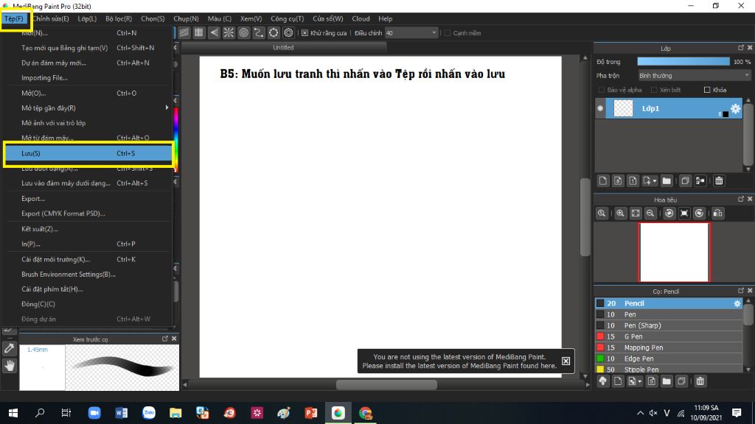Select the concentric circle snap icon

(x=243, y=32)
